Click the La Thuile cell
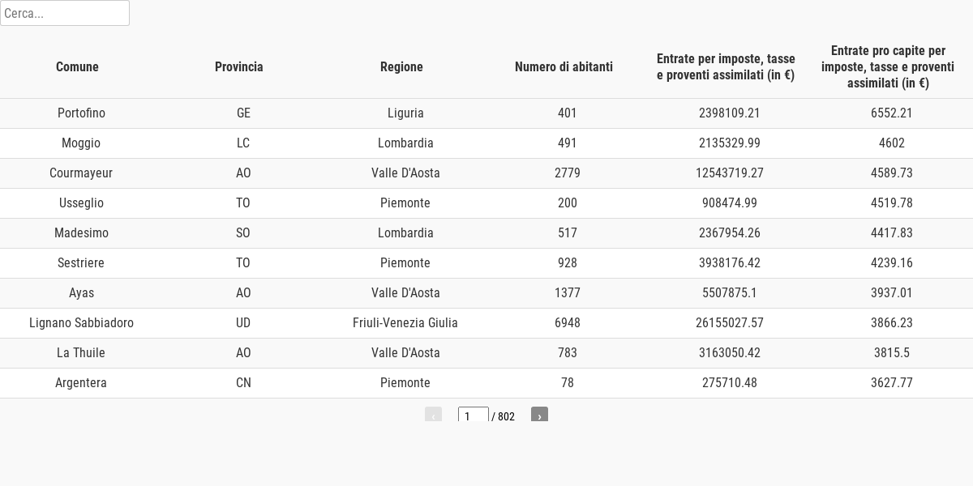973x486 pixels. click(x=81, y=353)
